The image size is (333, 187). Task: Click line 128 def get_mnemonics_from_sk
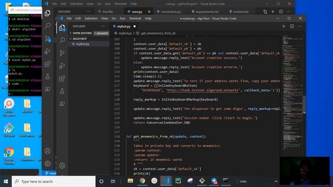pos(166,137)
